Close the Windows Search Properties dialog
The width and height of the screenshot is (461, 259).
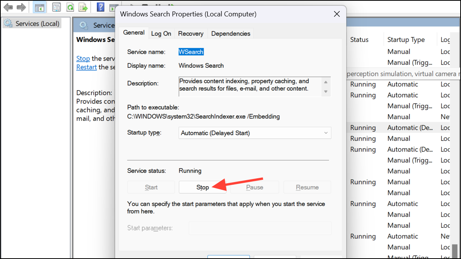click(x=337, y=14)
